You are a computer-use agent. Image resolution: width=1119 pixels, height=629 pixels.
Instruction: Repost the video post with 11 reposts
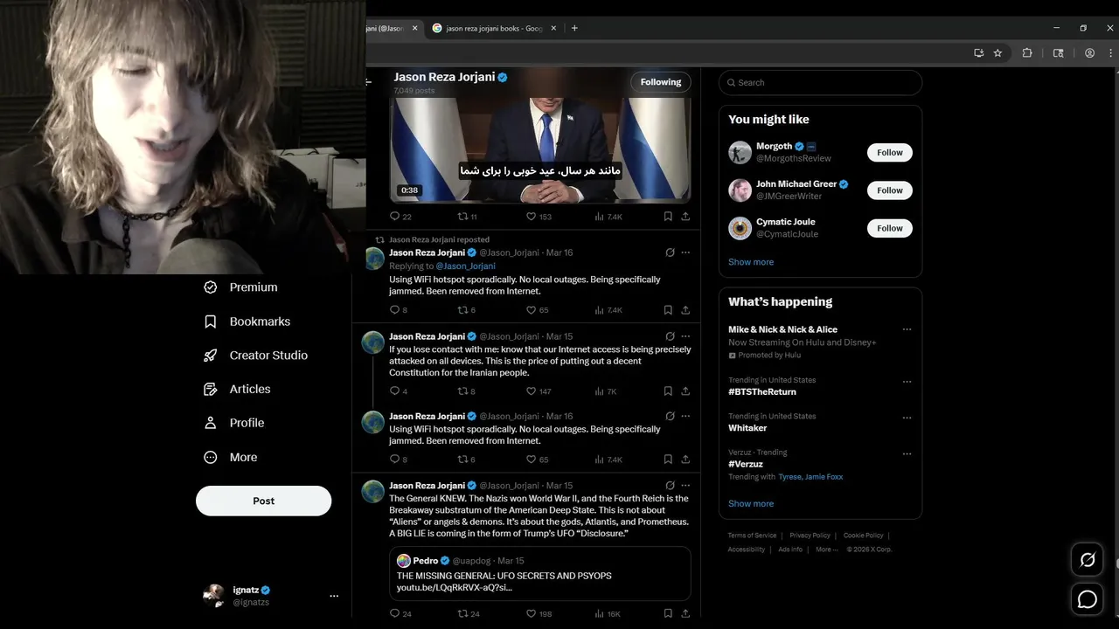[x=468, y=217]
